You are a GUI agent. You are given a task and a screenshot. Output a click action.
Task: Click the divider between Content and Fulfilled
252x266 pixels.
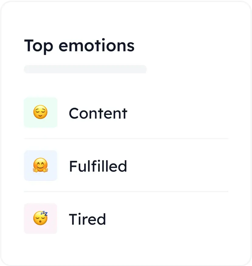click(126, 139)
